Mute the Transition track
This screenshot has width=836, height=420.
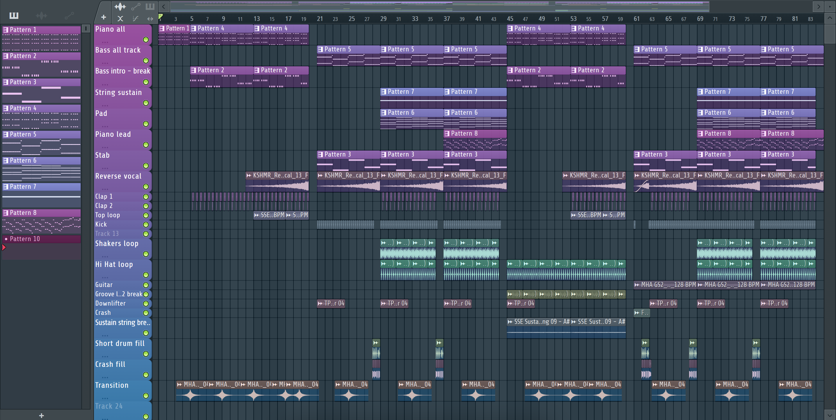click(x=146, y=396)
